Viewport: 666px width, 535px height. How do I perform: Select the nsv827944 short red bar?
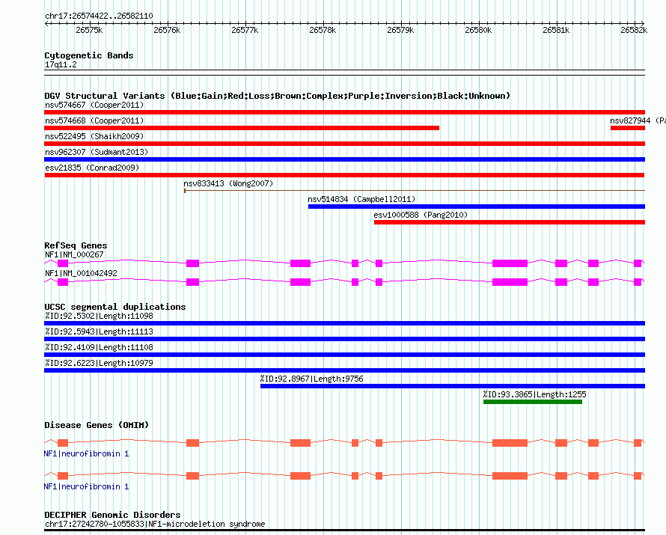point(628,128)
